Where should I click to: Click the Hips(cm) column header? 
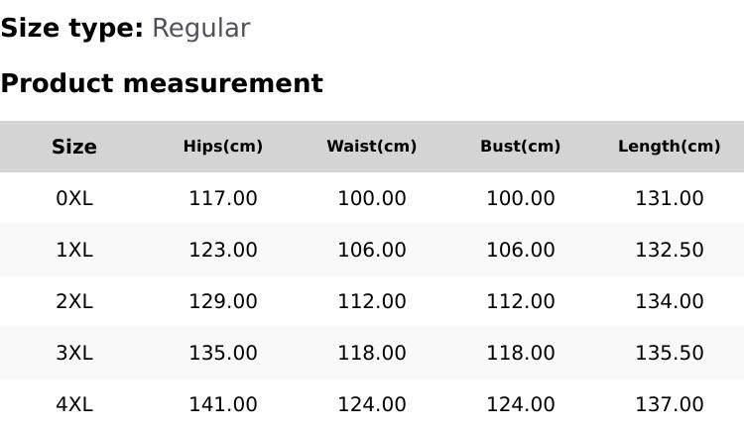[x=223, y=147]
